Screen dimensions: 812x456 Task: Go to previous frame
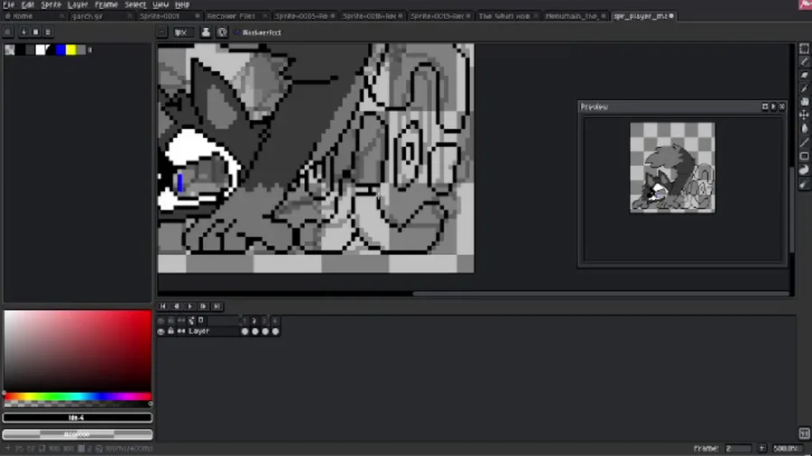[x=176, y=306]
